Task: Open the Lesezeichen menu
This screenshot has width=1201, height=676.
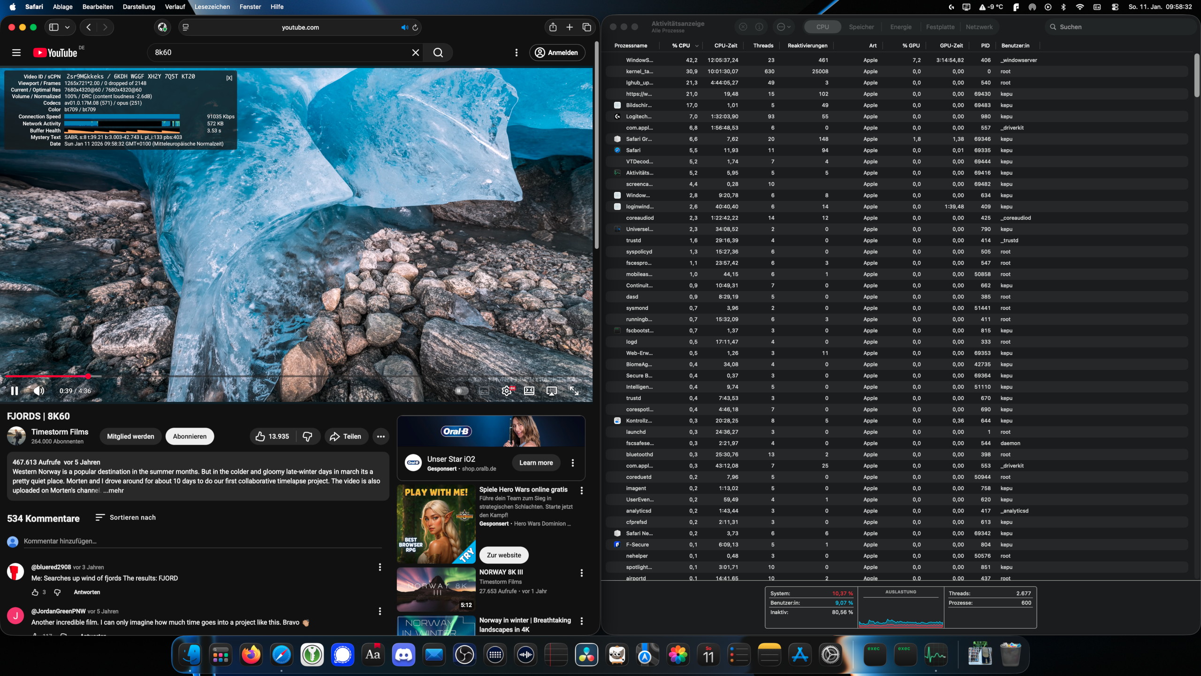Action: (212, 7)
